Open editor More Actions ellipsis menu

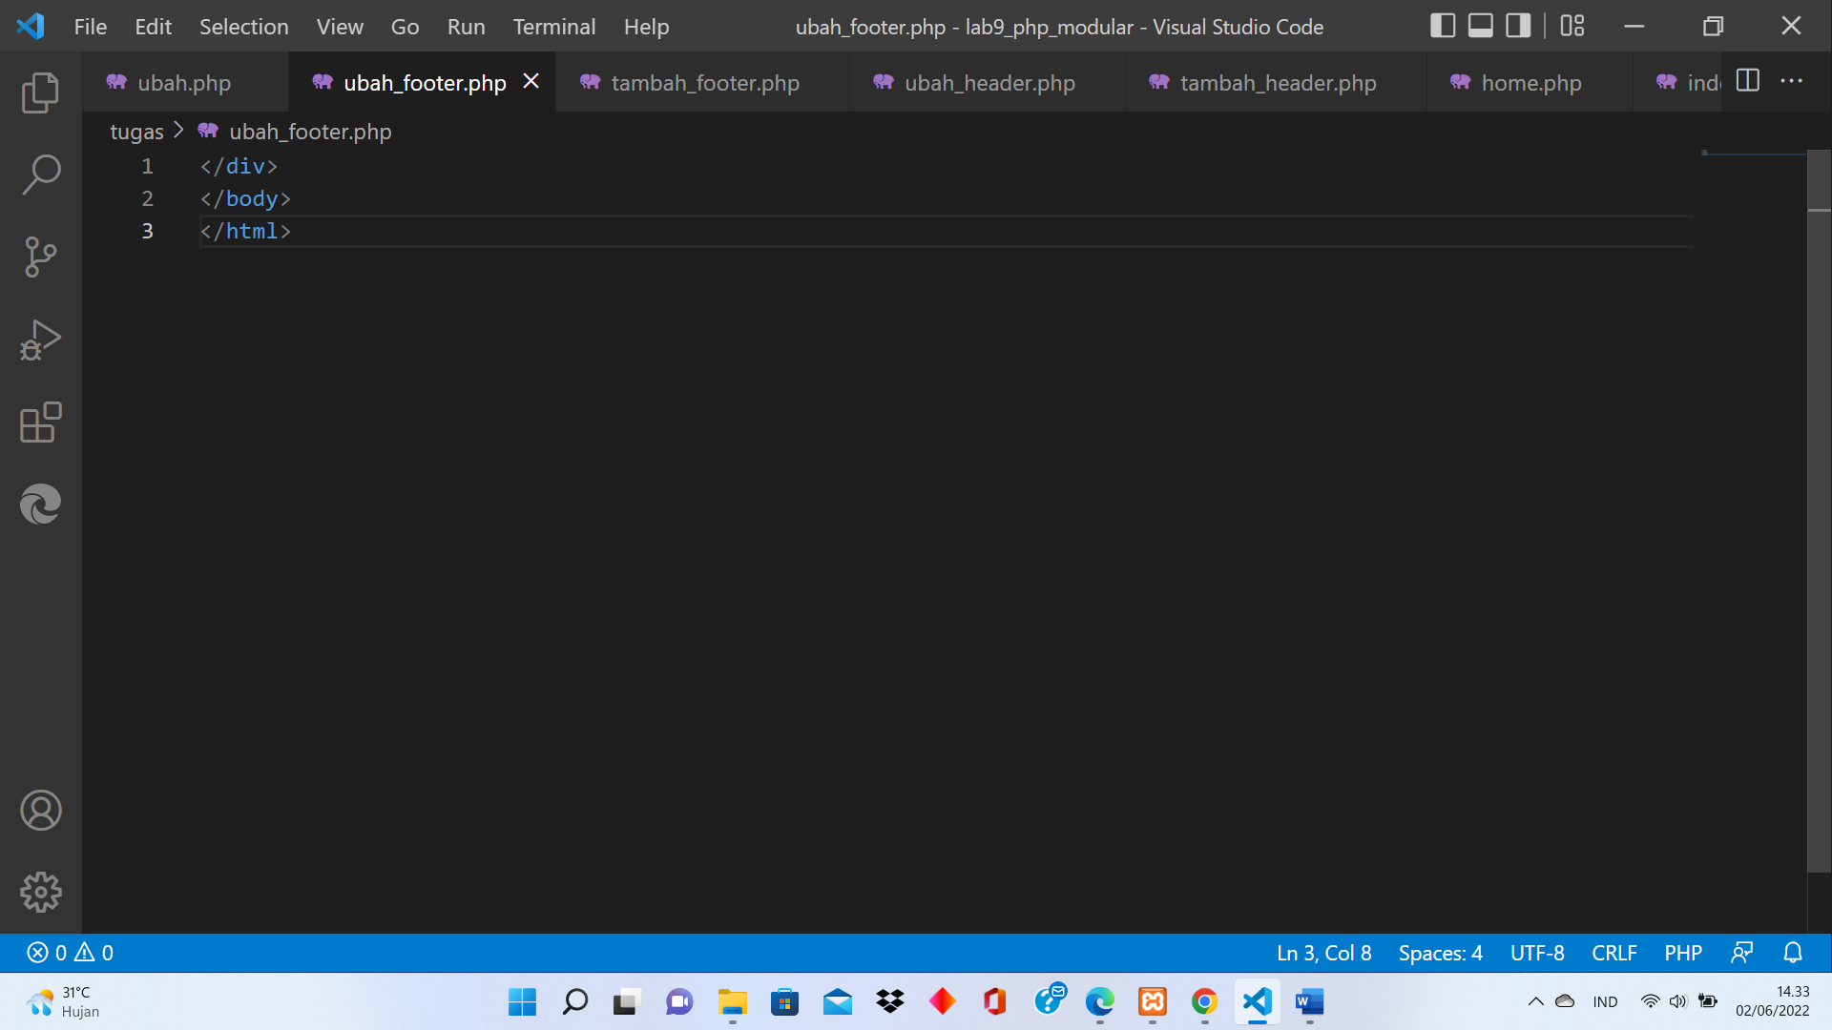1791,81
